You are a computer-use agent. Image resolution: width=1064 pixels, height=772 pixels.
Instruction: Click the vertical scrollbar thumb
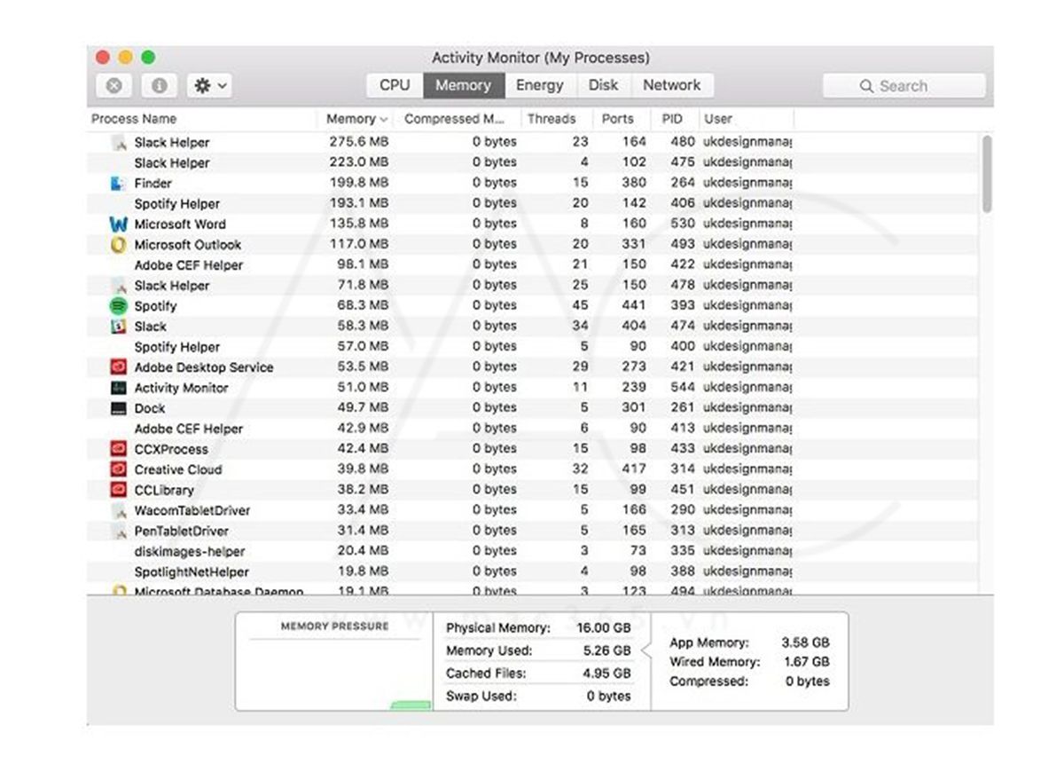click(987, 174)
